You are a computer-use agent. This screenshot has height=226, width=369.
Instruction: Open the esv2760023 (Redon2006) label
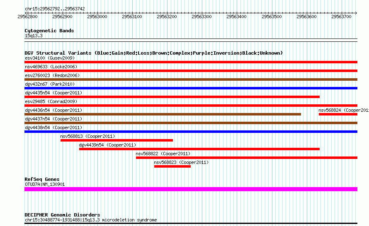tap(52, 75)
